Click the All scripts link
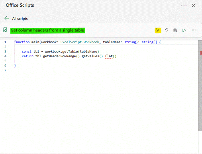 coord(20,19)
